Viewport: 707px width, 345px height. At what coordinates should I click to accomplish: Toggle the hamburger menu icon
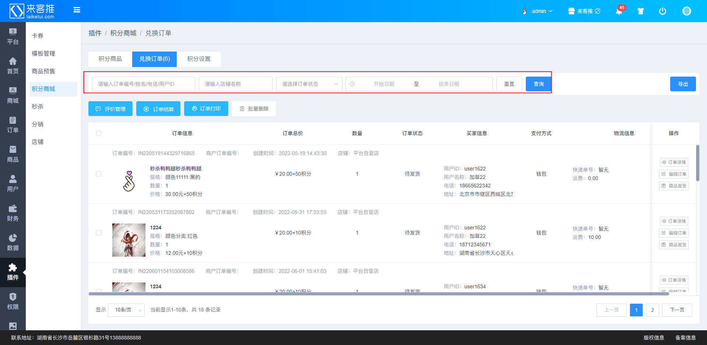point(77,10)
